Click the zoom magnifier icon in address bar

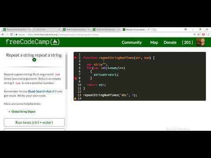point(194,34)
